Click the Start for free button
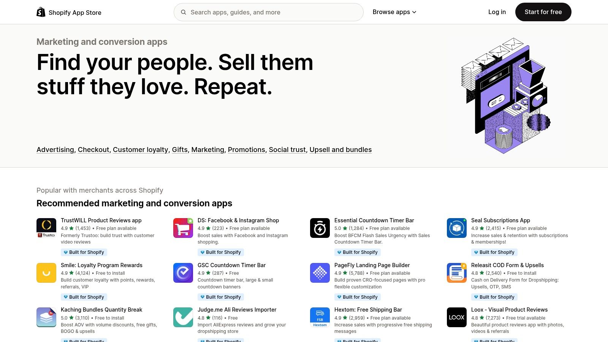Screen dimensions: 608x342 (543, 12)
